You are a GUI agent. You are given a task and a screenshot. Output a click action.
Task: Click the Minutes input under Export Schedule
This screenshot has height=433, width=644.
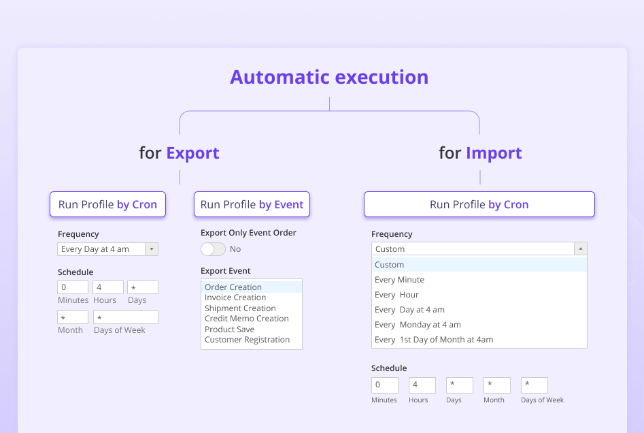(72, 287)
